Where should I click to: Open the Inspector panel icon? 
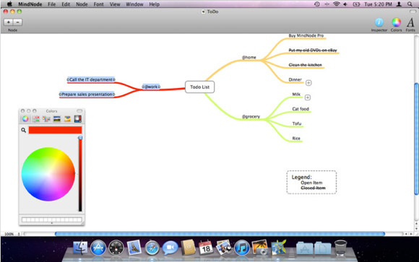point(379,22)
